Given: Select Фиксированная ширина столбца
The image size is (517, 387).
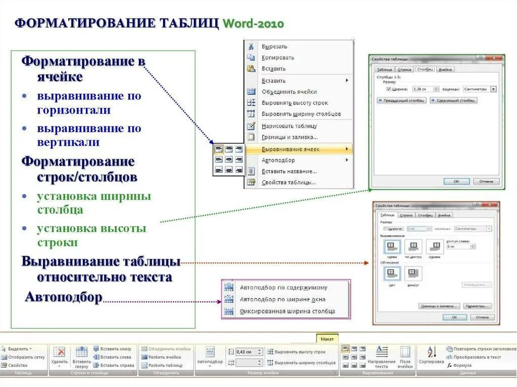Looking at the screenshot, I should (x=286, y=311).
